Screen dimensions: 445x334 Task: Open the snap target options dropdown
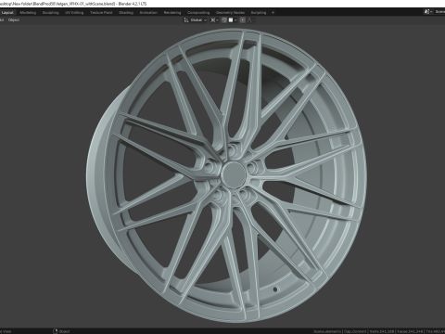233,20
